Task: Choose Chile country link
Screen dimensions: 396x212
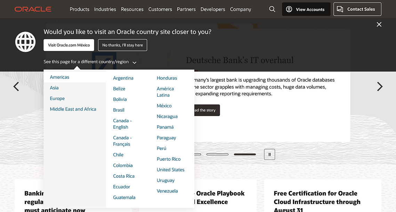Action: coord(118,155)
